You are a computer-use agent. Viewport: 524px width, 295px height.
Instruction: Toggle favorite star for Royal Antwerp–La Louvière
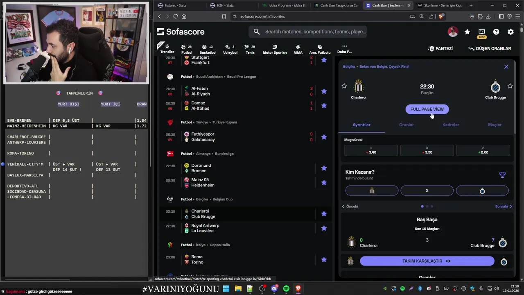click(324, 228)
